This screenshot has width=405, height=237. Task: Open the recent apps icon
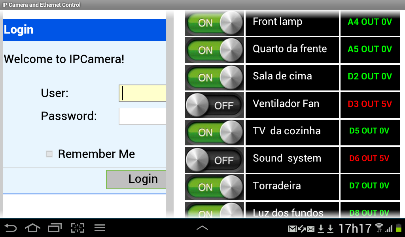point(55,228)
